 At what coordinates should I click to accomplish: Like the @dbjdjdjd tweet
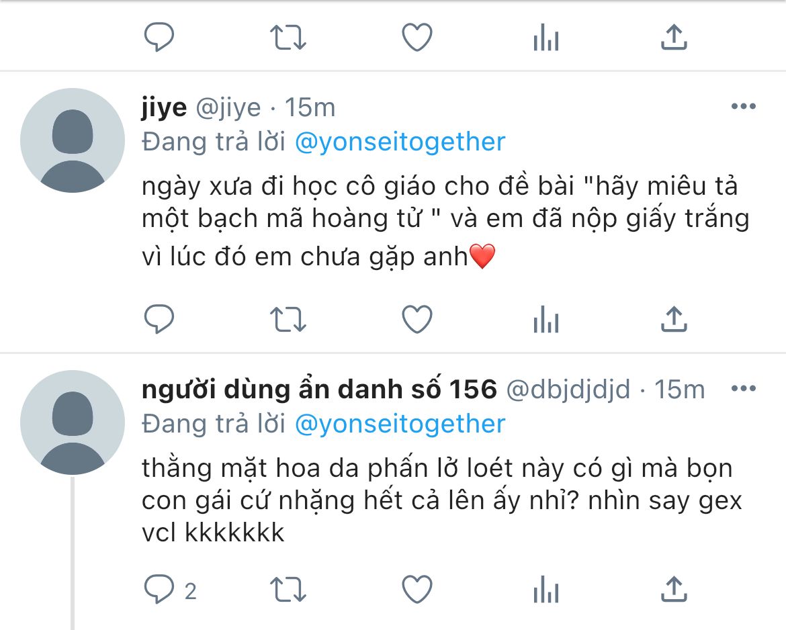[x=417, y=590]
